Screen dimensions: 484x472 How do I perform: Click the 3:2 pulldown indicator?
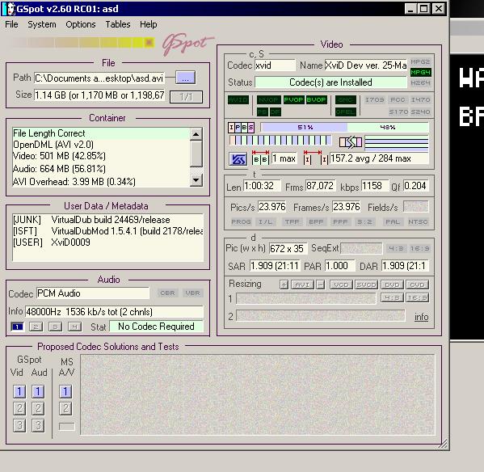coord(364,221)
